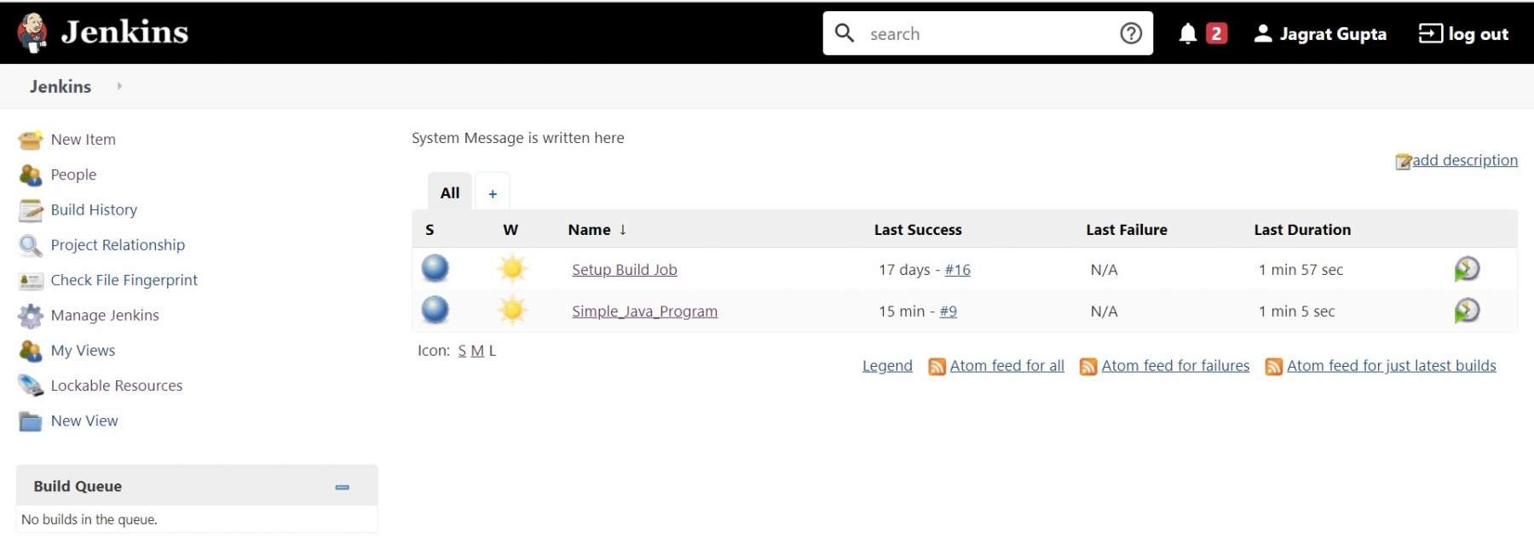1534x549 pixels.
Task: Sort jobs by Name column header
Action: pyautogui.click(x=597, y=230)
